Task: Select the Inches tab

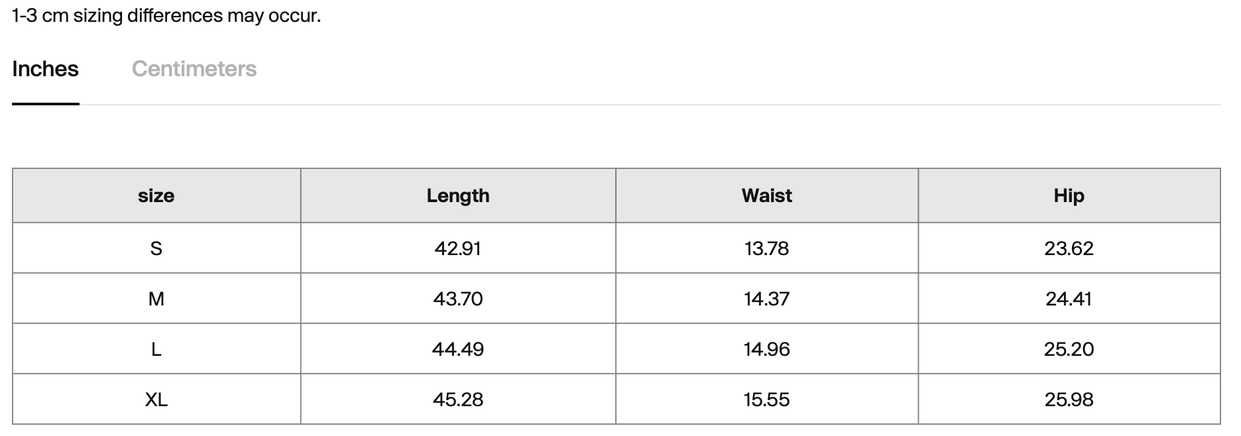Action: 45,69
